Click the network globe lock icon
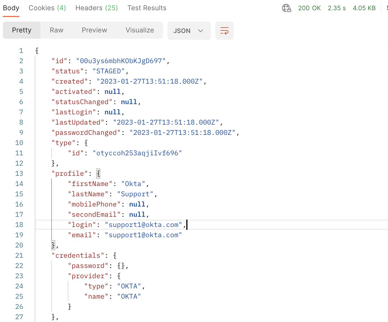Image resolution: width=388 pixels, height=322 pixels. click(x=286, y=8)
